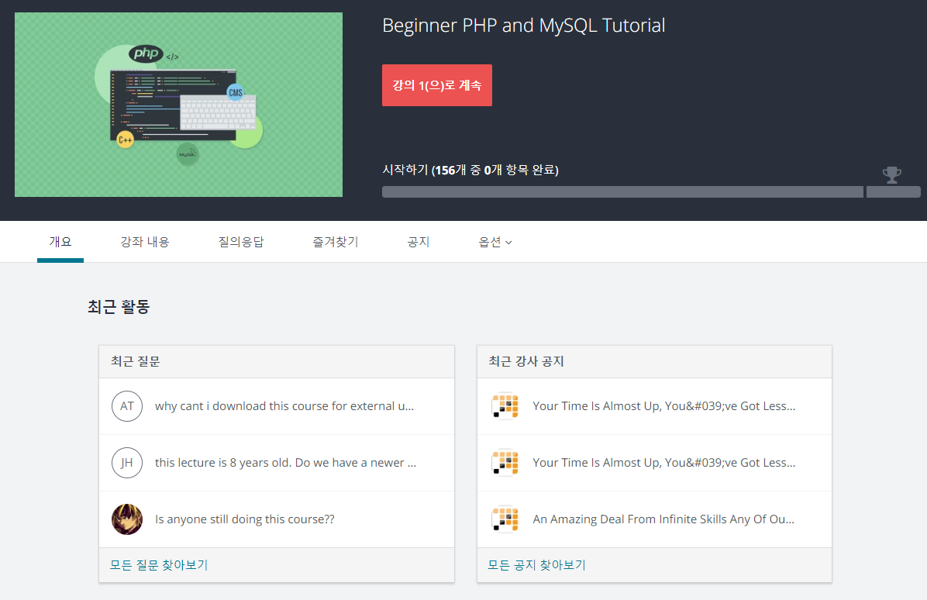The height and width of the screenshot is (600, 927).
Task: Open the course thumbnail image
Action: [x=178, y=105]
